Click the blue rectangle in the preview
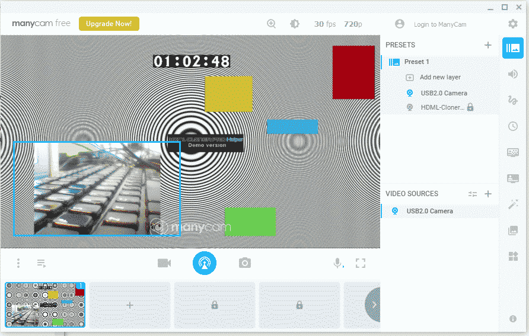The height and width of the screenshot is (336, 529). click(292, 126)
